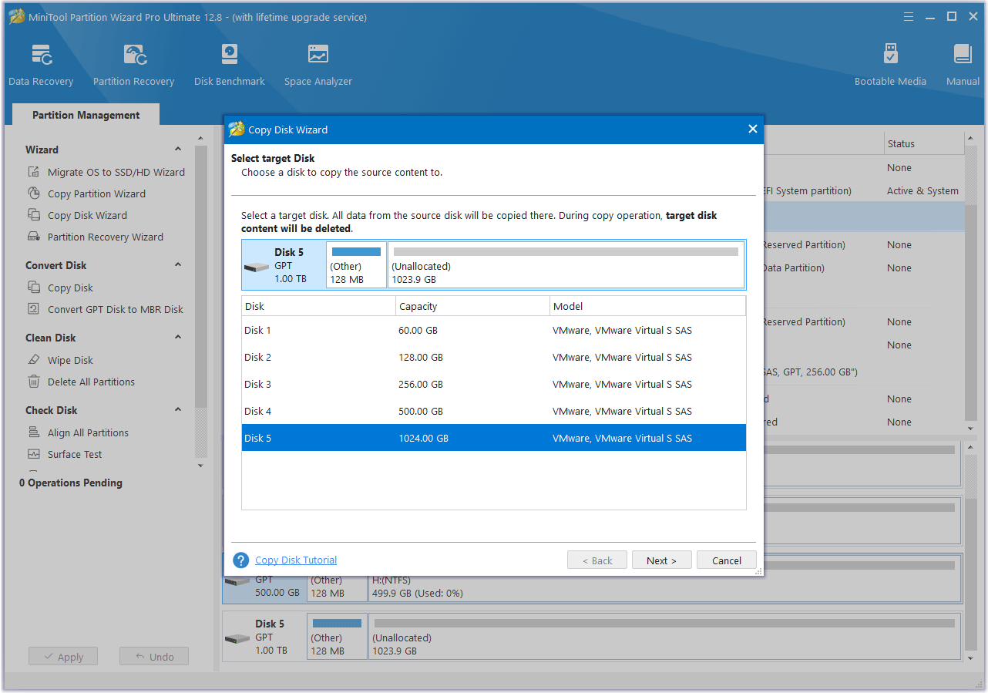Click Migrate OS to SSD/HD Wizard icon

tap(34, 172)
